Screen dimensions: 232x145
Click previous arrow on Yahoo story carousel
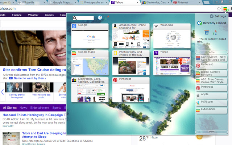pos(3,92)
